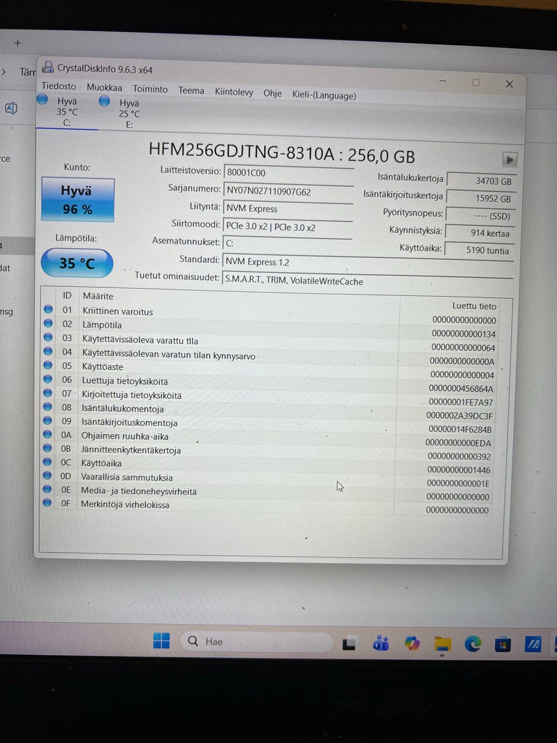Screen dimensions: 557x743
Task: Click the Käyttöaika value 5190 tuntia
Action: (479, 251)
